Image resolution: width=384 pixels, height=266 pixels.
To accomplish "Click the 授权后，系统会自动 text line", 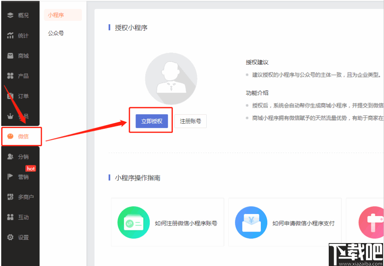I will tap(318, 106).
